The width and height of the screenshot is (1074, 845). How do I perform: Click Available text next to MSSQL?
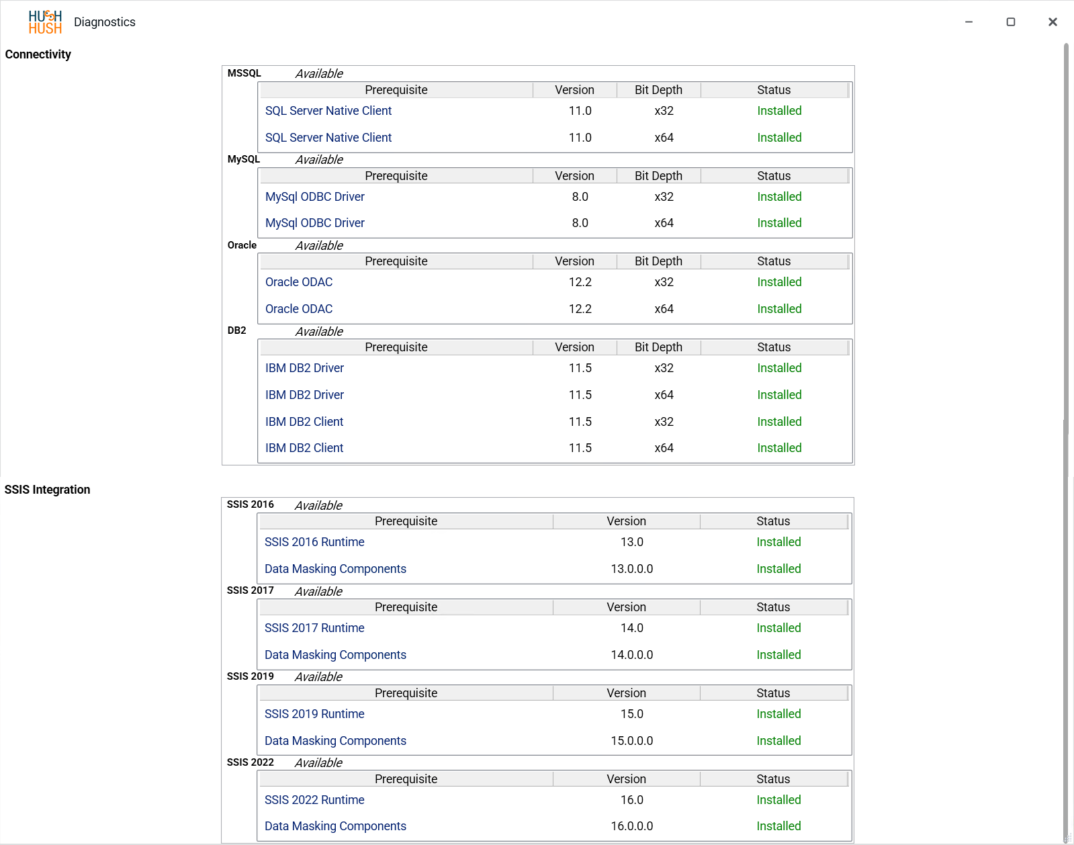pyautogui.click(x=319, y=74)
